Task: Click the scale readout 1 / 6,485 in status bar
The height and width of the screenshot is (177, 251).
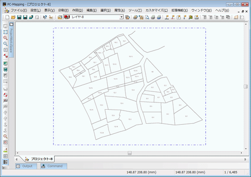Action: [230, 172]
